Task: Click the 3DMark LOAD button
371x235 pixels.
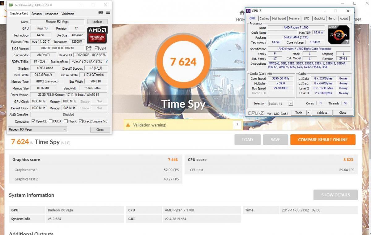Action: pyautogui.click(x=247, y=140)
